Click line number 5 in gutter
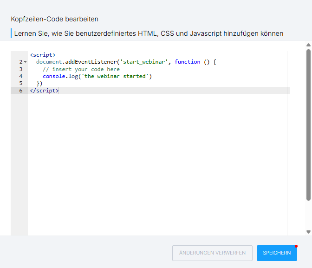 [21, 83]
